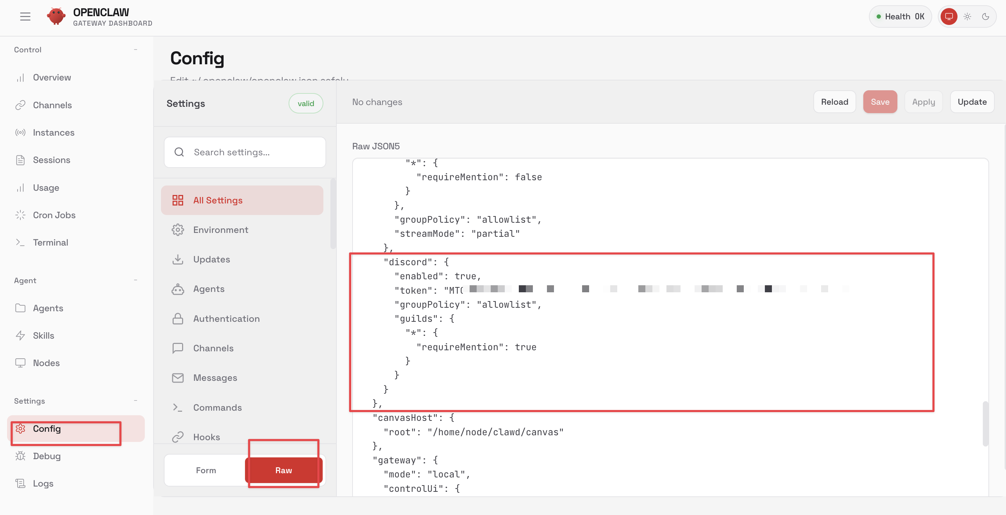Screen dimensions: 1006x515
Task: Click the "gateway" key in editor
Action: click(400, 460)
